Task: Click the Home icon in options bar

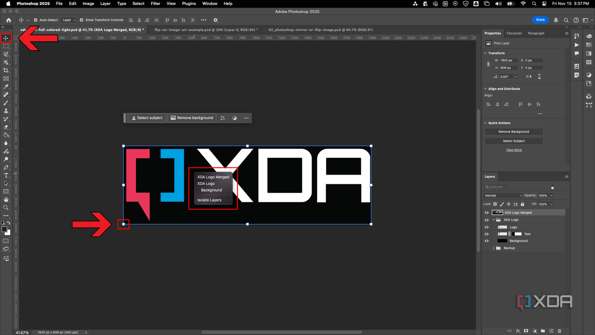Action: pyautogui.click(x=9, y=20)
